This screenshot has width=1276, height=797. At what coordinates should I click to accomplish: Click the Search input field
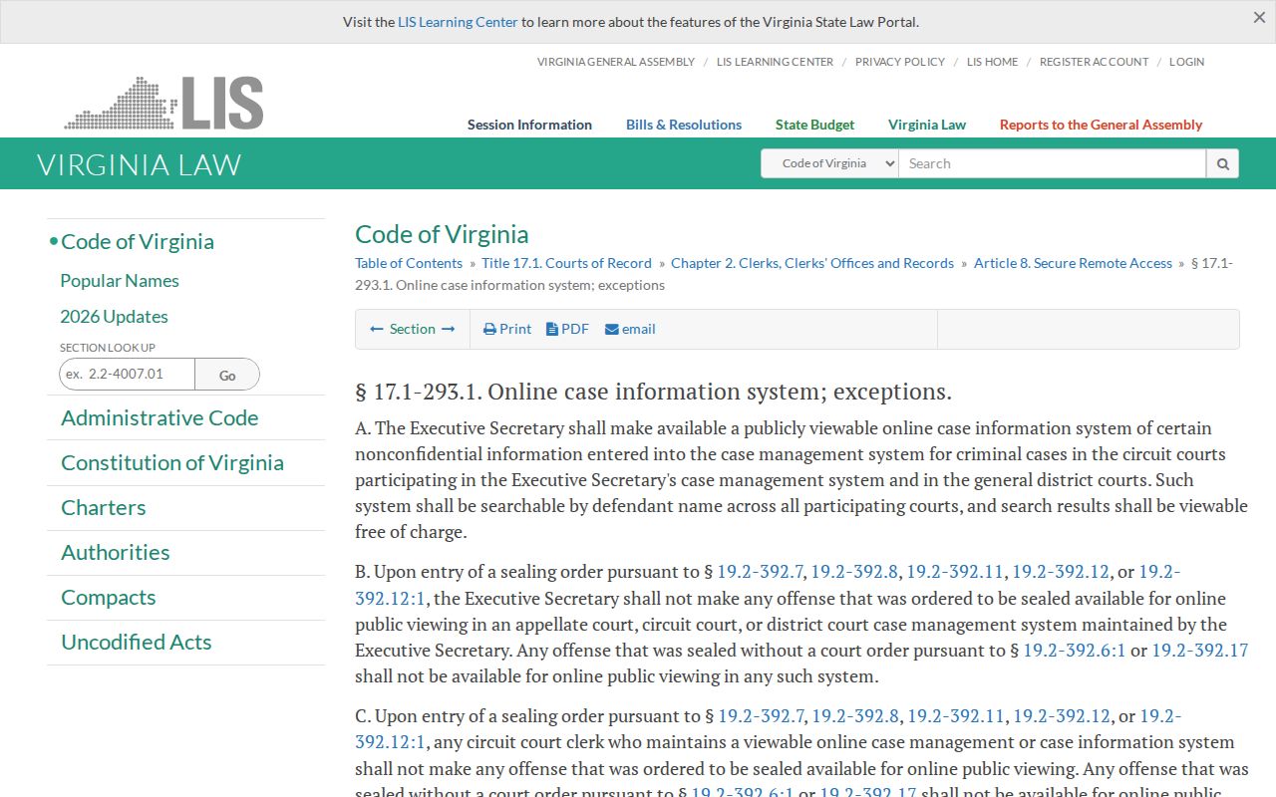click(x=1052, y=163)
